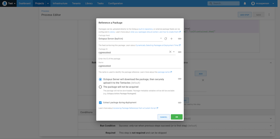This screenshot has width=280, height=139.
Task: Go to the Infrastructure menu
Action: (x=60, y=3)
